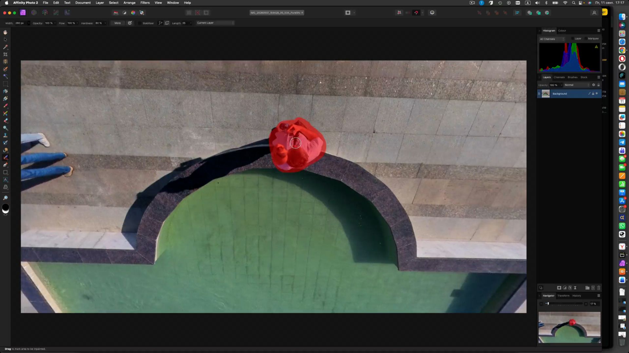Switch to the History tab

coord(577,296)
